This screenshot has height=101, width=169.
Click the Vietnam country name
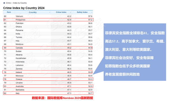coord(19,16)
